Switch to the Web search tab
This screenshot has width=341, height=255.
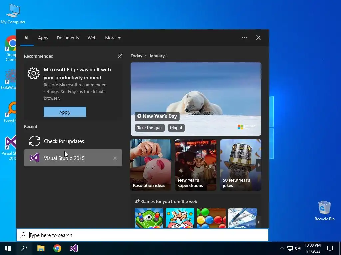tap(92, 38)
